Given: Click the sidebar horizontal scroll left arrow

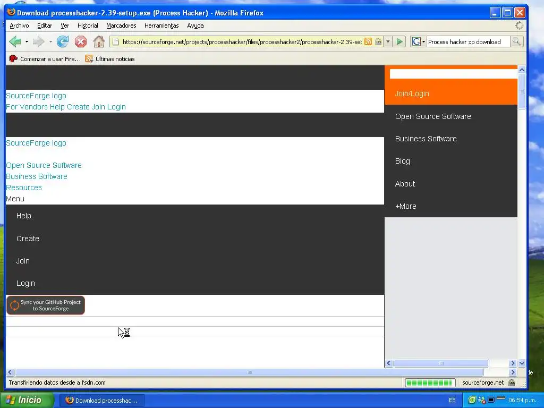Looking at the screenshot, I should click(388, 363).
